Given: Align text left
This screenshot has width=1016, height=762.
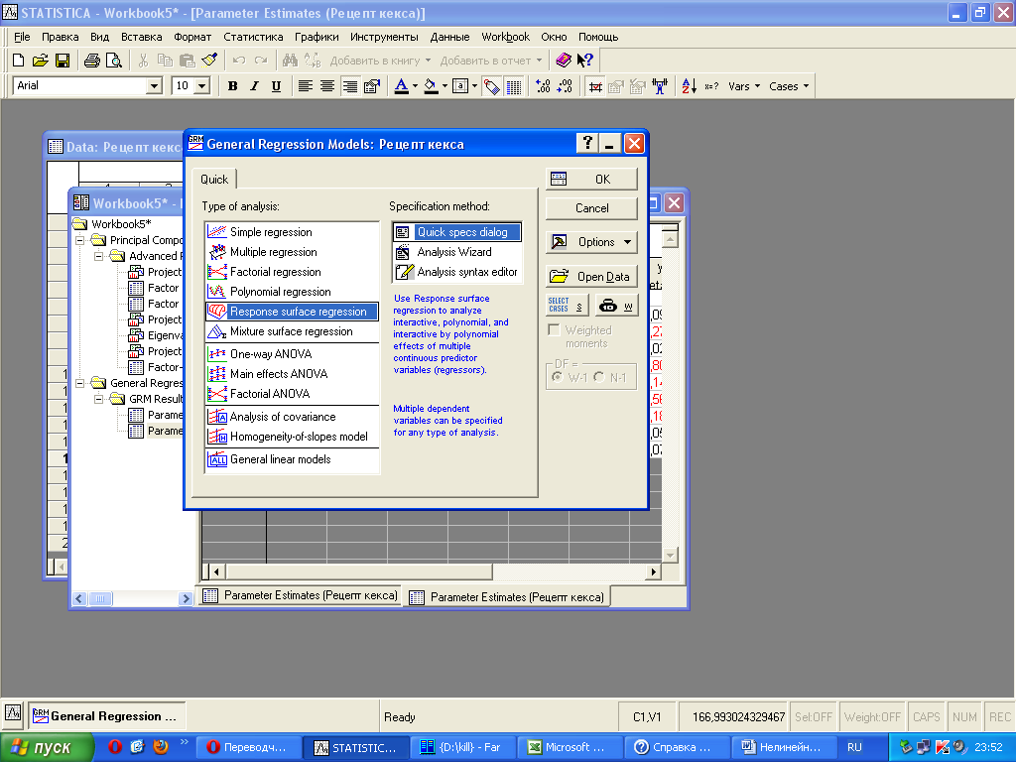Looking at the screenshot, I should [306, 86].
